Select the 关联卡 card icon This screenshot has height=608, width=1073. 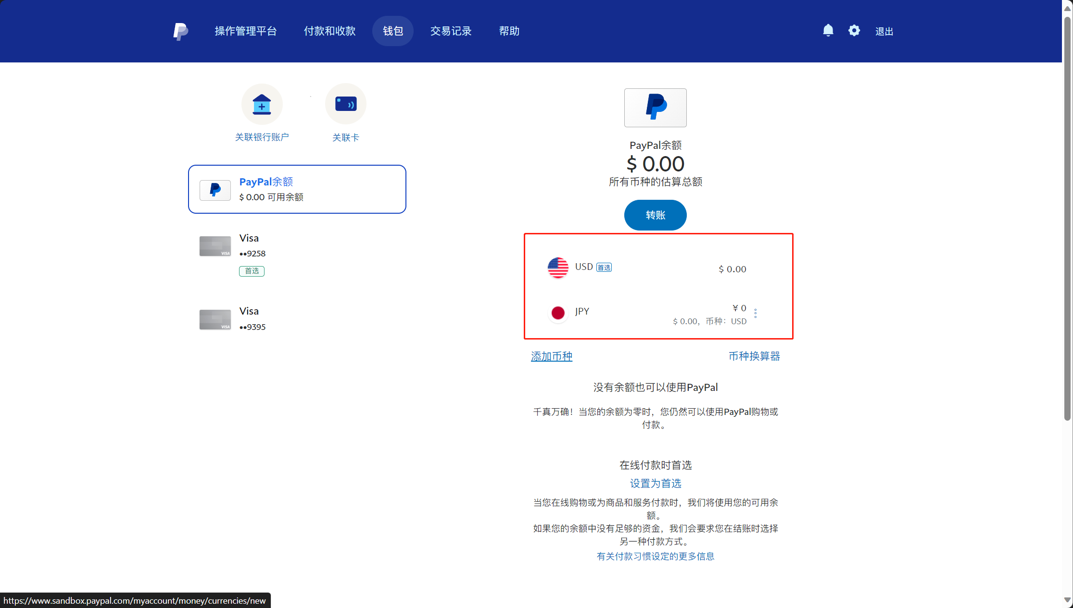tap(346, 104)
